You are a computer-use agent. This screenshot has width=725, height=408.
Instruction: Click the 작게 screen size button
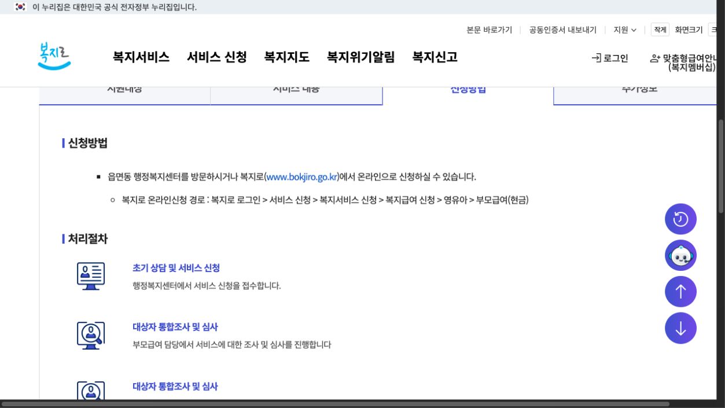(x=660, y=30)
